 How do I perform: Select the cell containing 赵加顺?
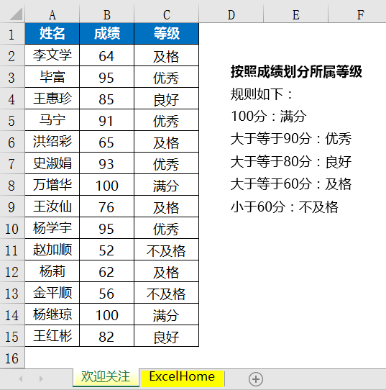coord(52,250)
